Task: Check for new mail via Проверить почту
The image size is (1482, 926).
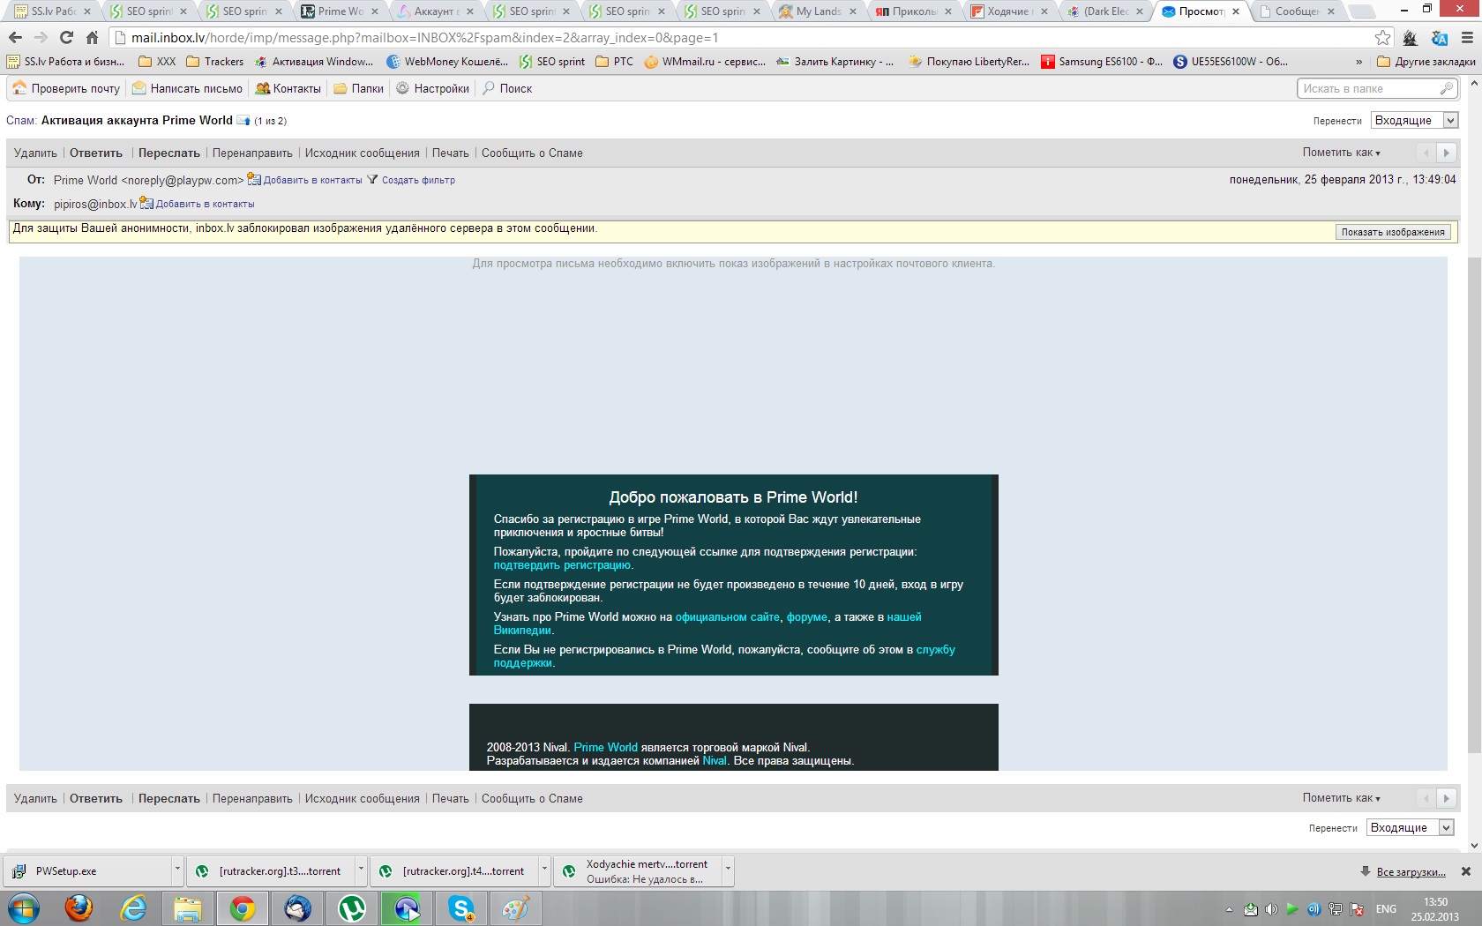Action: (x=66, y=88)
